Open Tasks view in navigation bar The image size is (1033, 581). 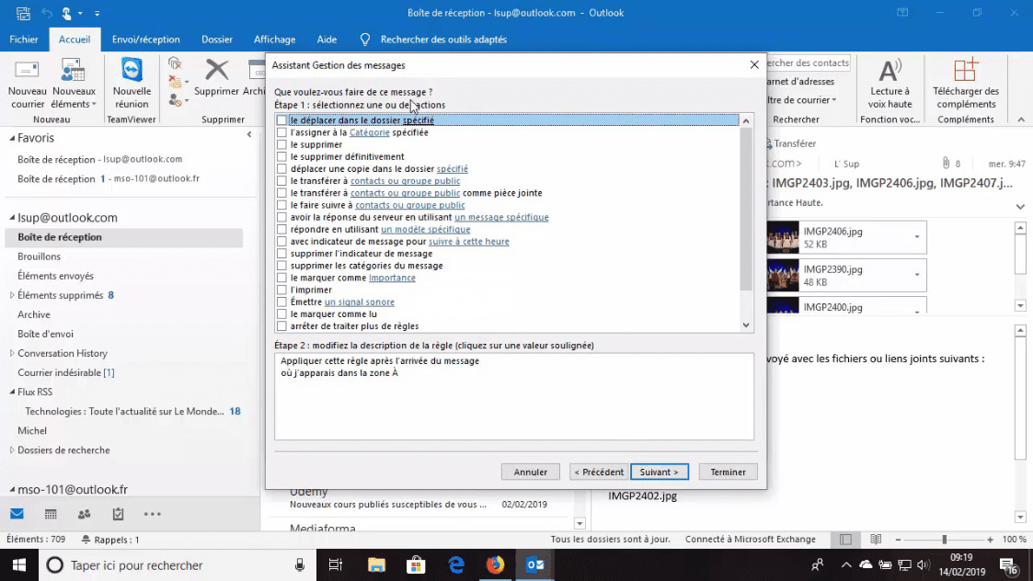tap(118, 514)
